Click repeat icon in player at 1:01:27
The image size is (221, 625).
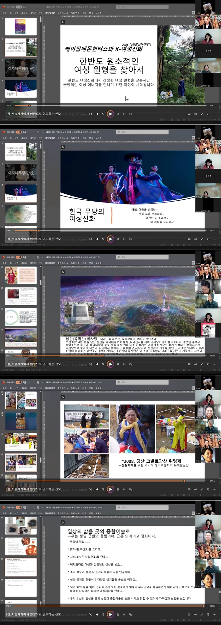(x=130, y=364)
